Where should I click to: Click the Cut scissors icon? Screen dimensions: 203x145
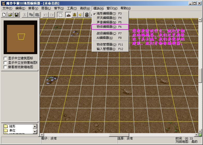point(24,15)
